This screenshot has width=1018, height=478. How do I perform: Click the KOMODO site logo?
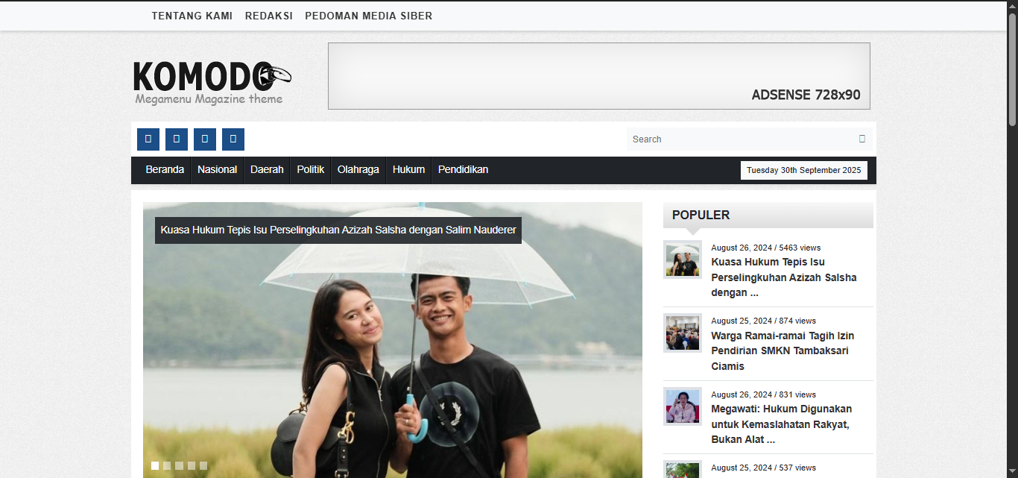(212, 81)
